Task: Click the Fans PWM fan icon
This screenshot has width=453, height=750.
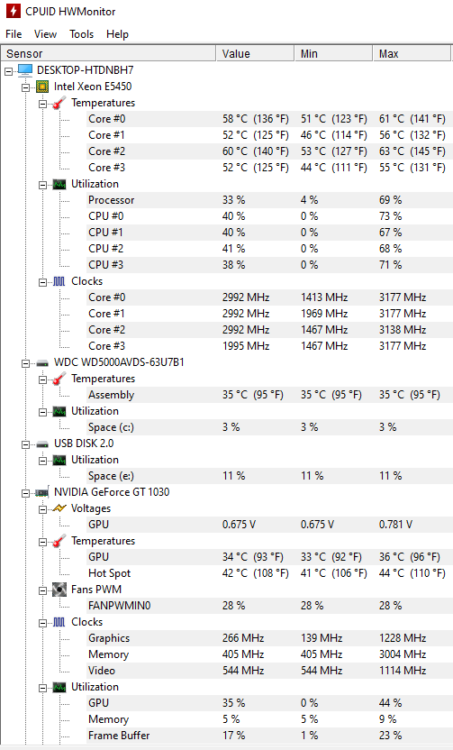Action: point(59,590)
